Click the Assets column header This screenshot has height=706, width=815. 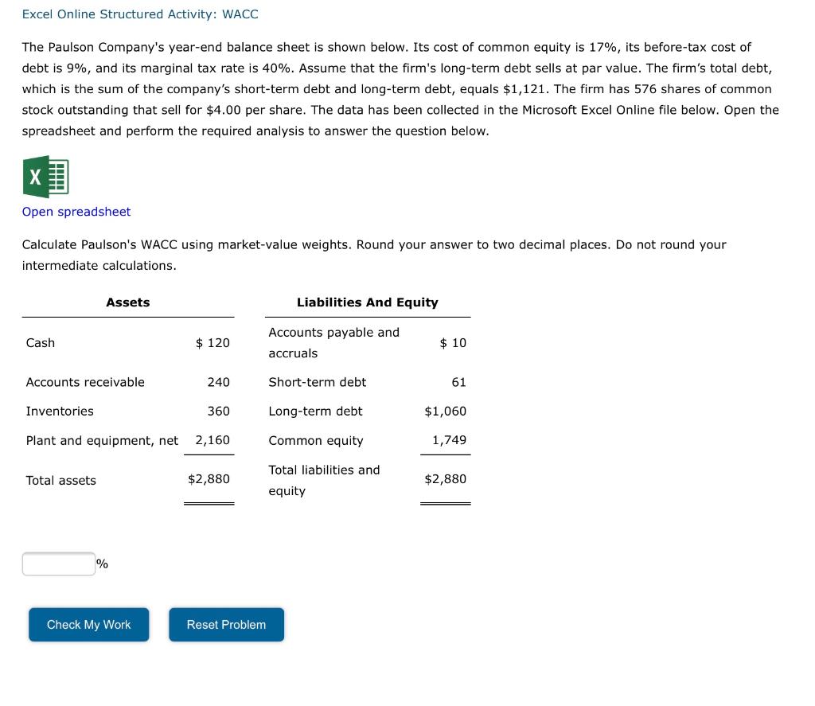[x=127, y=302]
